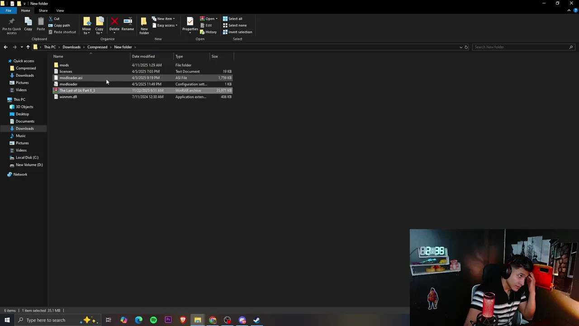Image resolution: width=579 pixels, height=326 pixels.
Task: Open Microsoft Edge from the taskbar
Action: pos(138,320)
